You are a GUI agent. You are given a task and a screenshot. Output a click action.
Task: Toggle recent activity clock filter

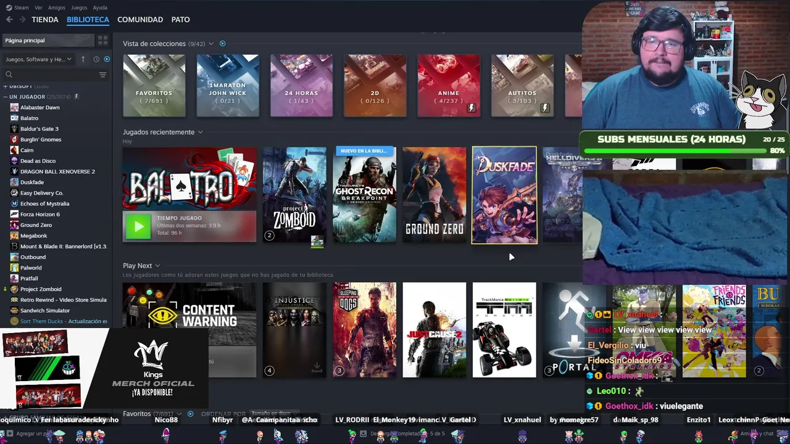tap(96, 59)
